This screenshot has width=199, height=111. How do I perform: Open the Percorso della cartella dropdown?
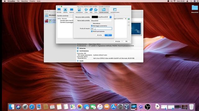tap(111, 17)
